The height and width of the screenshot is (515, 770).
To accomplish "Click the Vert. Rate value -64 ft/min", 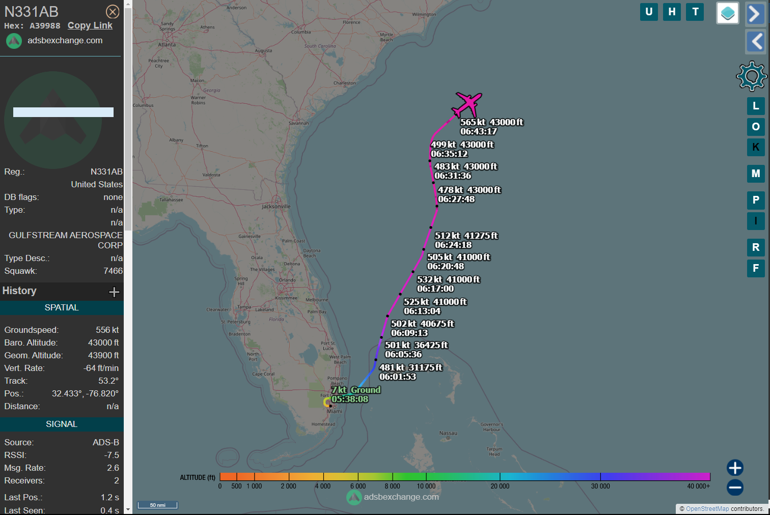I will 101,368.
